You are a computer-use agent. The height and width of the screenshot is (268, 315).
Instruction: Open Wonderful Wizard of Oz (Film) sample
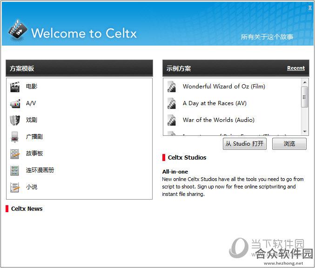(224, 87)
